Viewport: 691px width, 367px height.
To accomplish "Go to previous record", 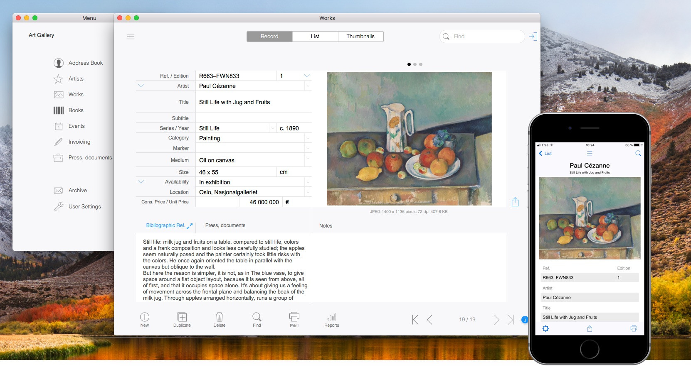I will pos(430,319).
